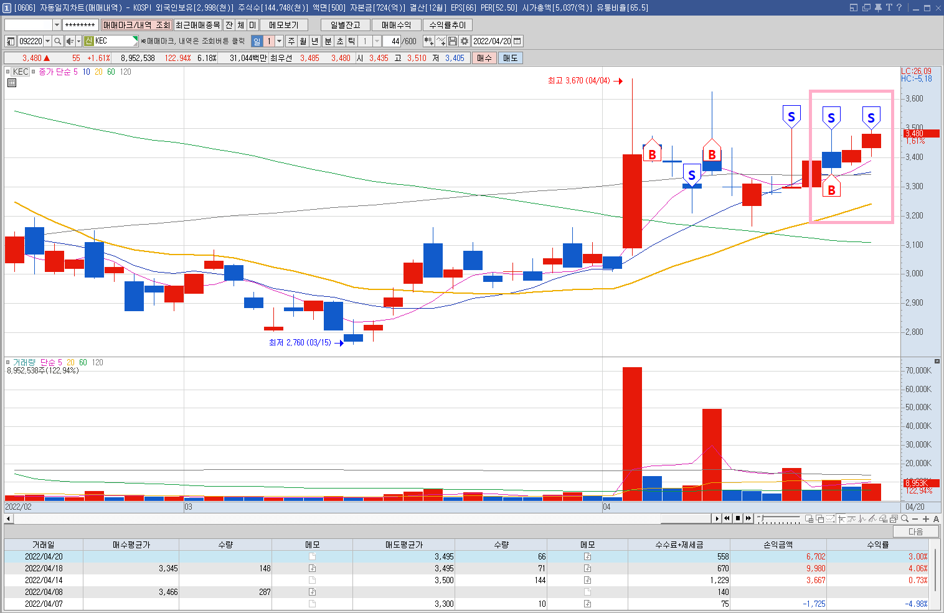Click the fast-forward chart button

(x=748, y=518)
